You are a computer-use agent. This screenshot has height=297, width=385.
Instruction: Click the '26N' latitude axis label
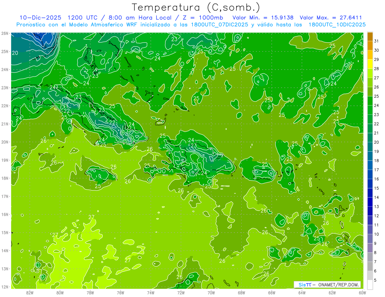[x=5, y=33]
